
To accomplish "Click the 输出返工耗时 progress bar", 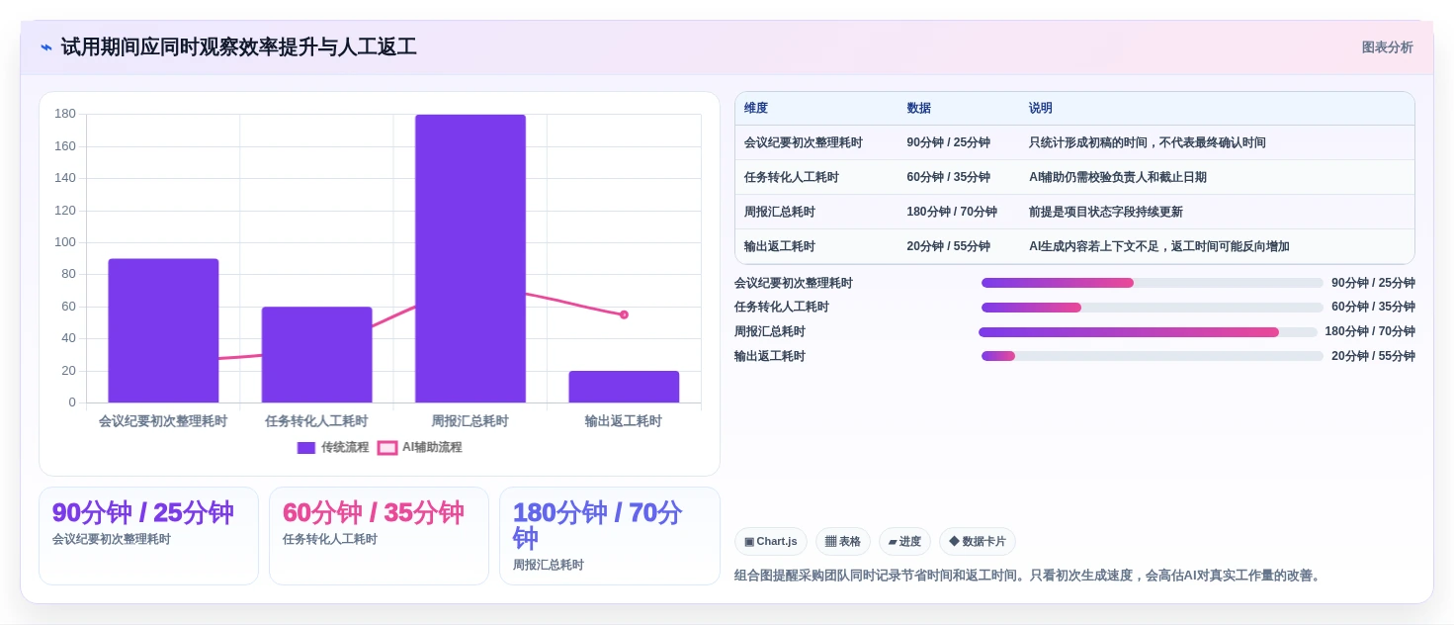I will pyautogui.click(x=1152, y=356).
